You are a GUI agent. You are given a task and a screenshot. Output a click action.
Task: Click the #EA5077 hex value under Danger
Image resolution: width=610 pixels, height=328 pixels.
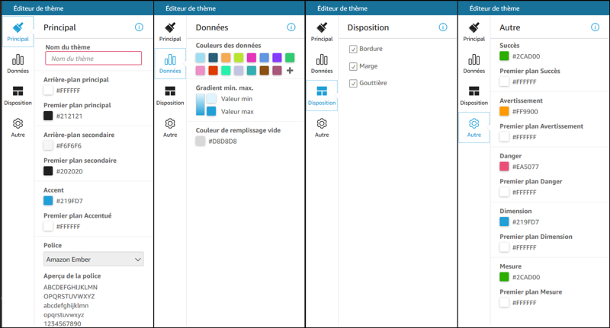525,167
